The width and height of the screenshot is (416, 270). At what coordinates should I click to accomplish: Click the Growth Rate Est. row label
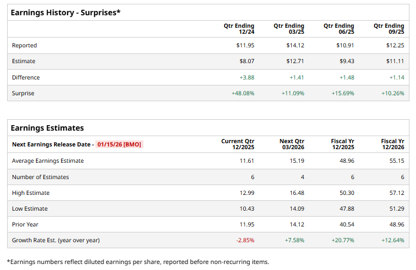56,240
